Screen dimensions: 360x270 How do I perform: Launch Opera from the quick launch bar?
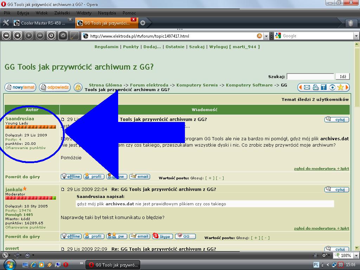[66, 265]
